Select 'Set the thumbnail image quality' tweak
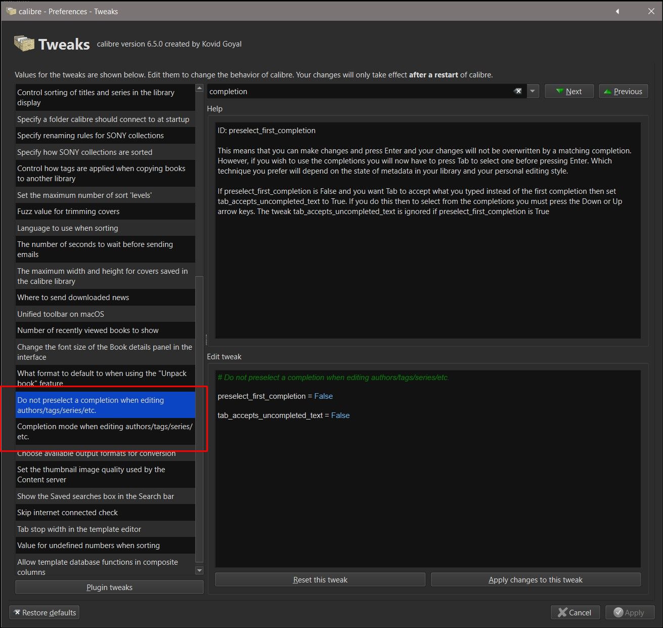Viewport: 663px width, 628px height. (x=105, y=475)
